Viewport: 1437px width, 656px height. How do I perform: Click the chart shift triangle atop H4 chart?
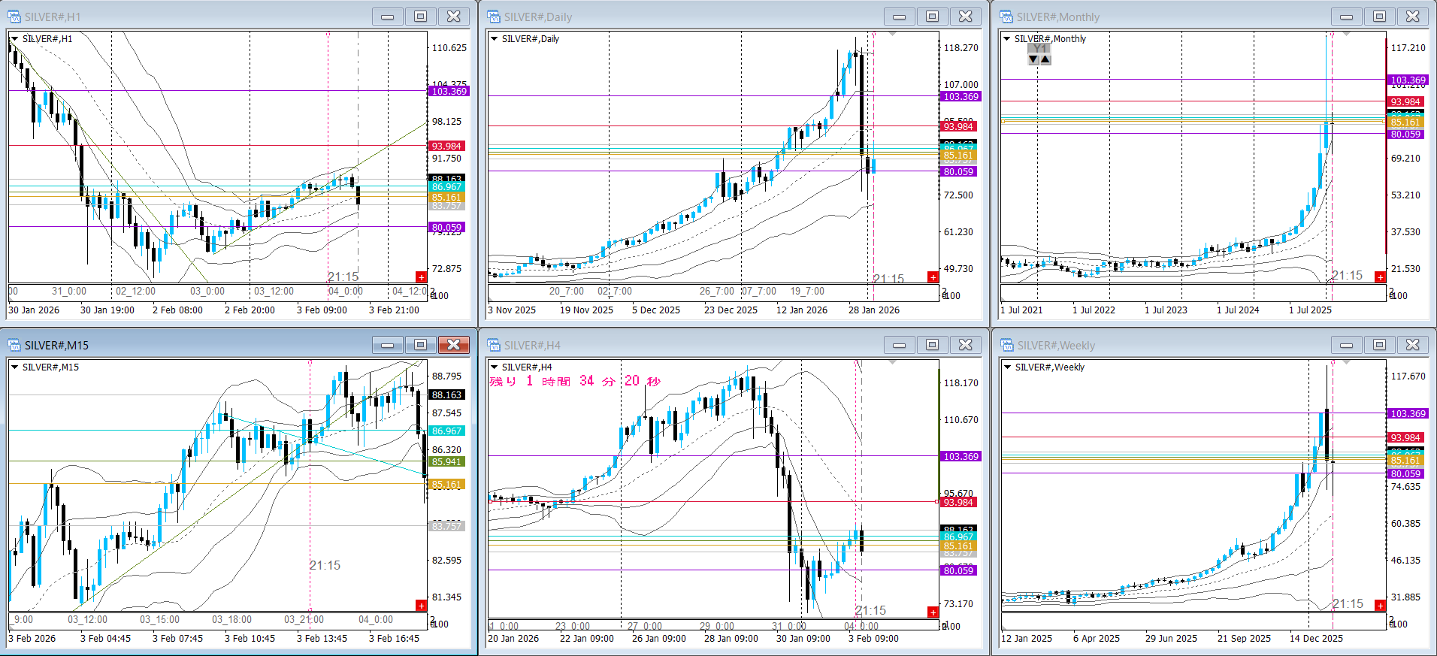click(892, 362)
